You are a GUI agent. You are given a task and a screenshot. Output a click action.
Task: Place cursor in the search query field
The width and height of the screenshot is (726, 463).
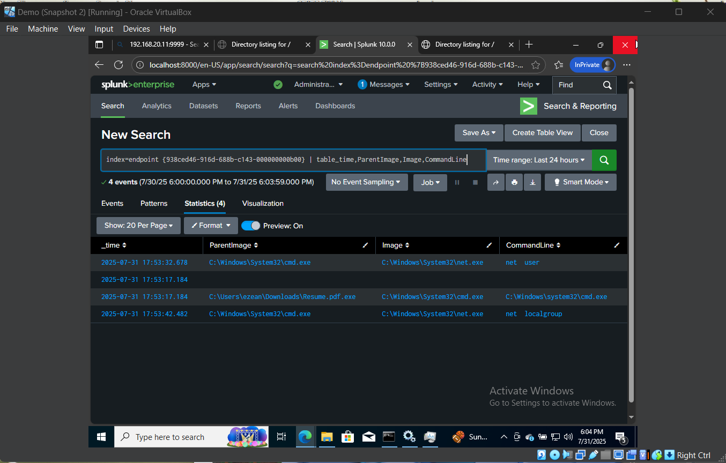point(295,160)
